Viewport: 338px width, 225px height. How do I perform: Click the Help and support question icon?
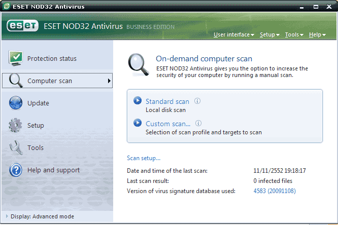coord(16,170)
